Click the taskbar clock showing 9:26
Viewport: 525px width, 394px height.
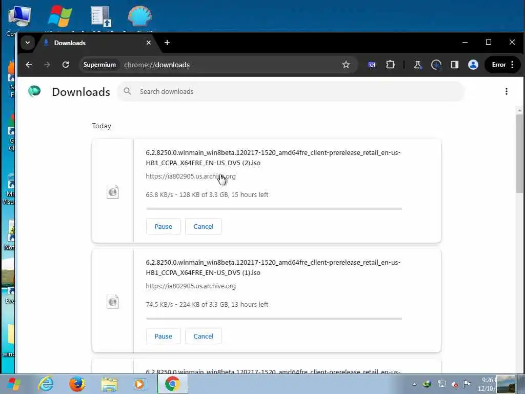tap(487, 384)
